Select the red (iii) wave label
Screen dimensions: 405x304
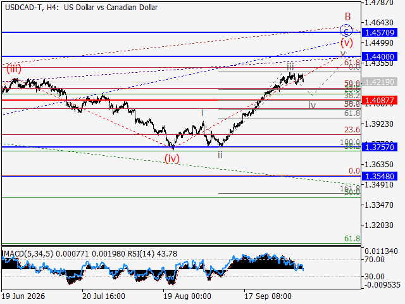[x=14, y=69]
